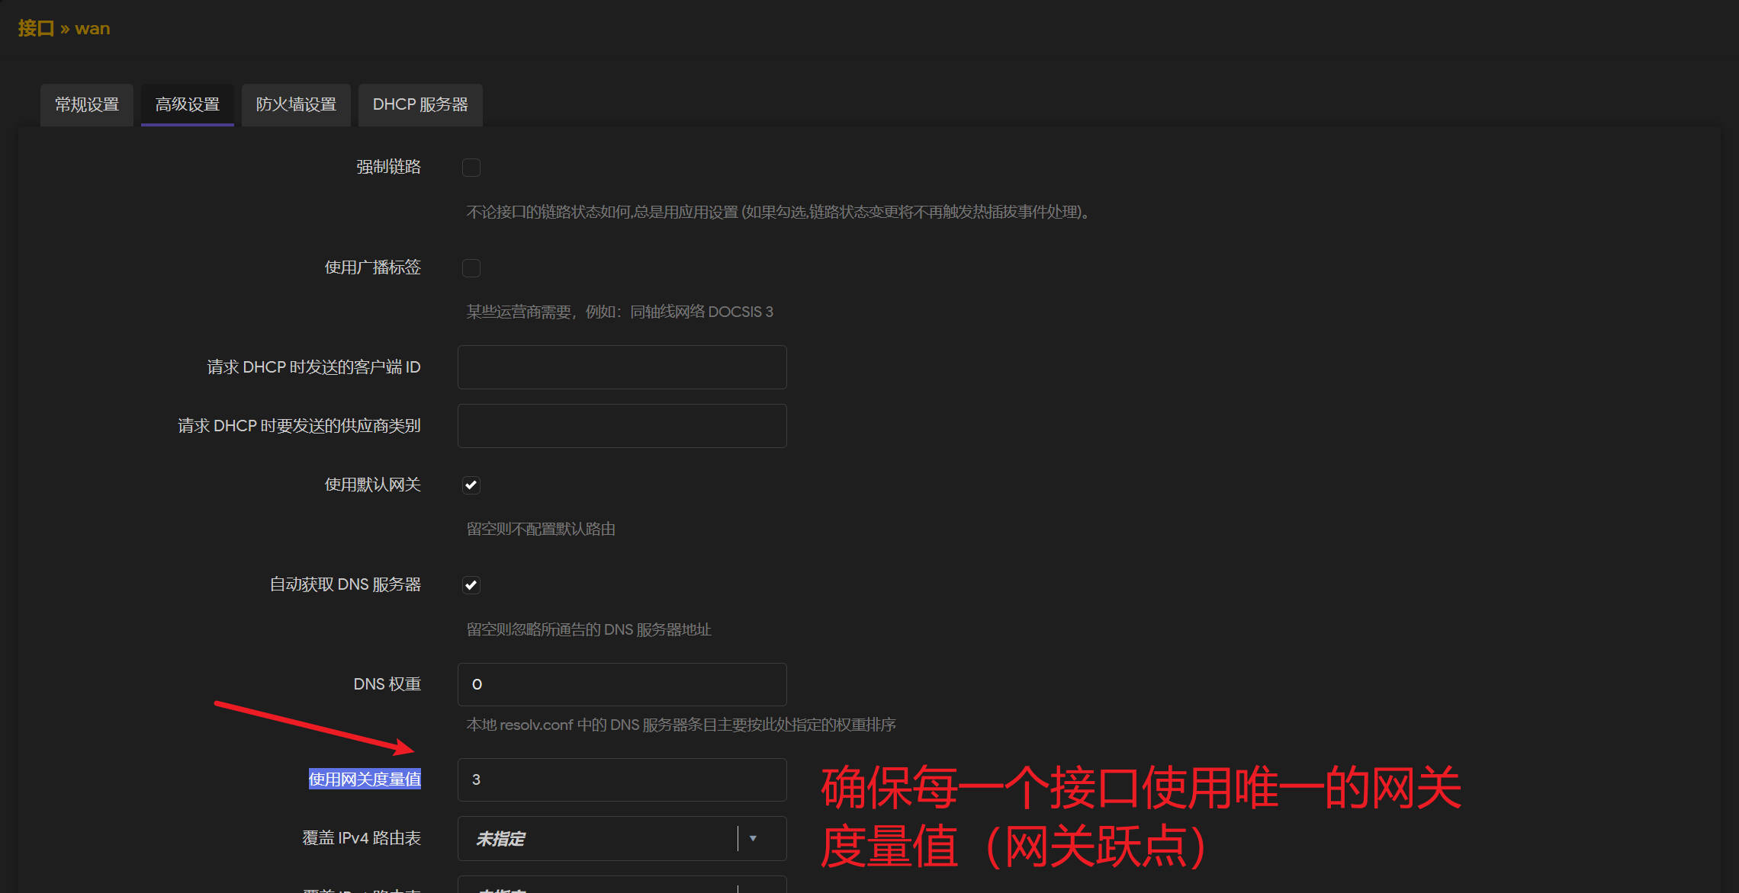Click the wan breadcrumb link
The width and height of the screenshot is (1739, 893).
tap(92, 27)
